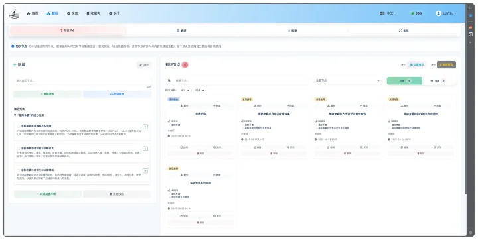The image size is (478, 240).
Task: Click the 清空 clear button in 新增 panel
Action: click(144, 65)
